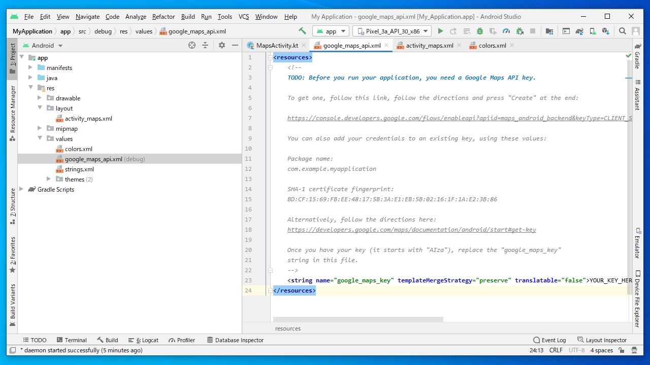The image size is (650, 365).
Task: Click Apply Changes and Restart Activity icon
Action: [x=453, y=31]
